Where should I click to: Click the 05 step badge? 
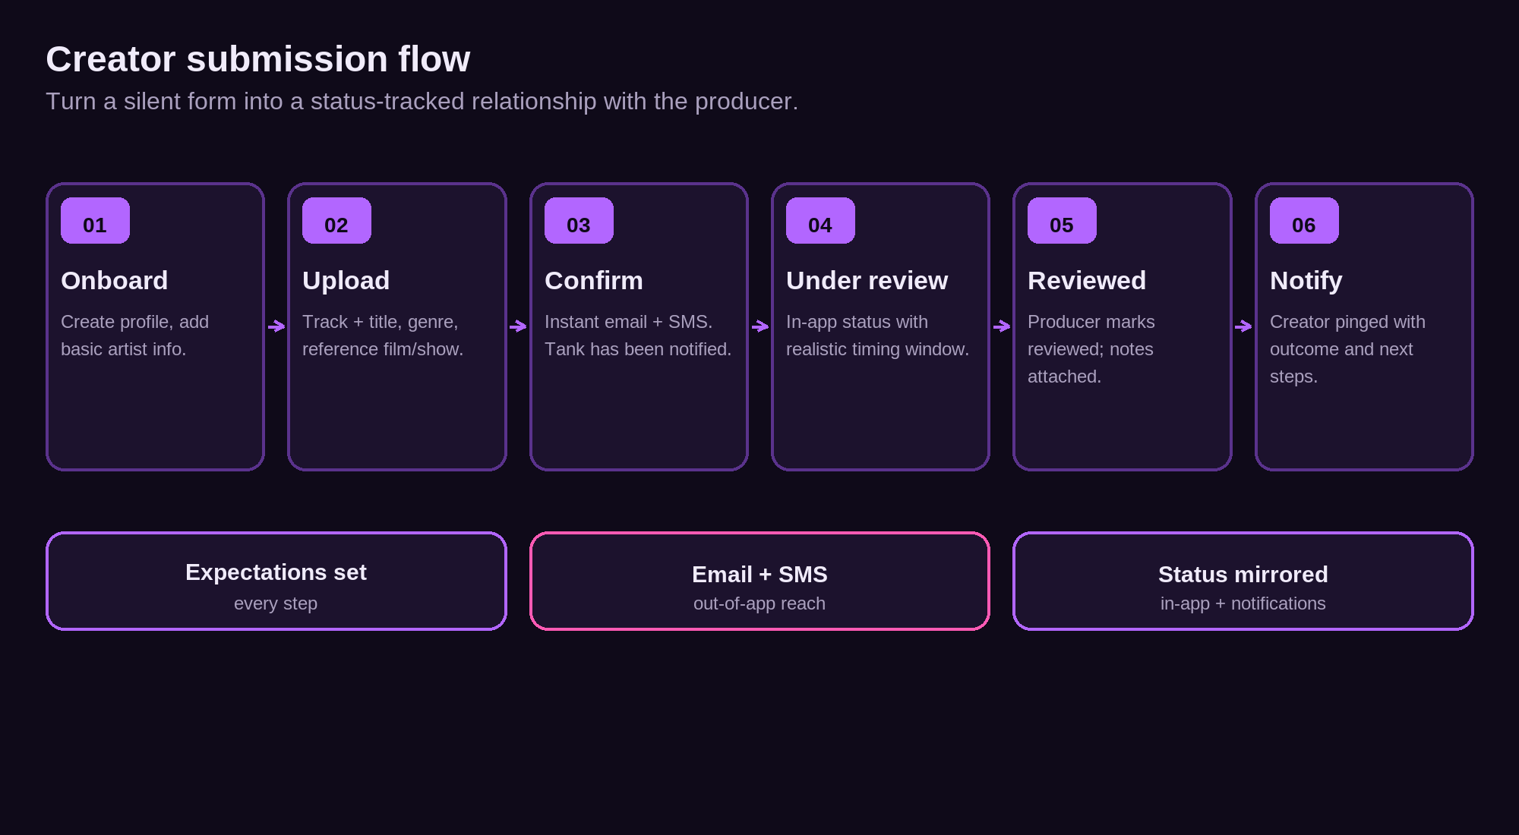pos(1062,220)
